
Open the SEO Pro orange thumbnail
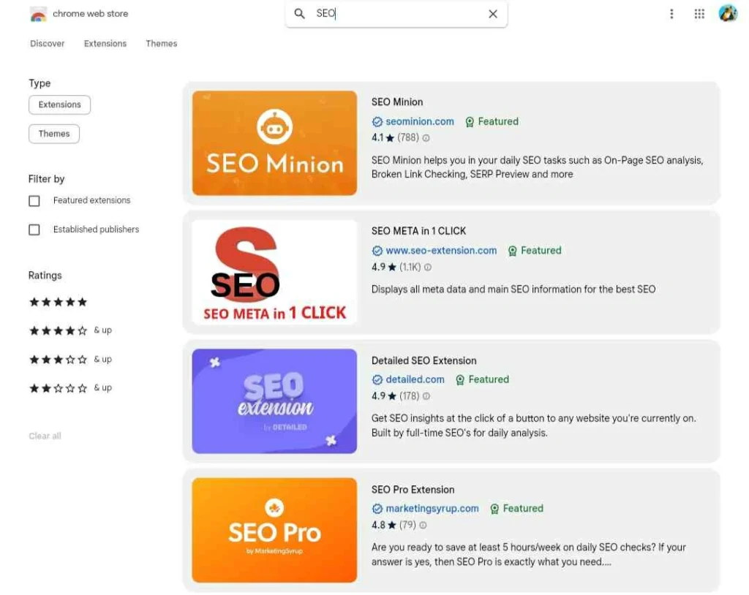(275, 530)
